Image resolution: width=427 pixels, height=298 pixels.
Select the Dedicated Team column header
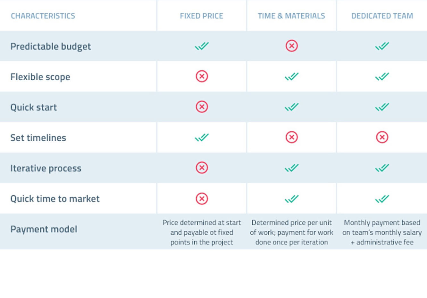tap(382, 16)
